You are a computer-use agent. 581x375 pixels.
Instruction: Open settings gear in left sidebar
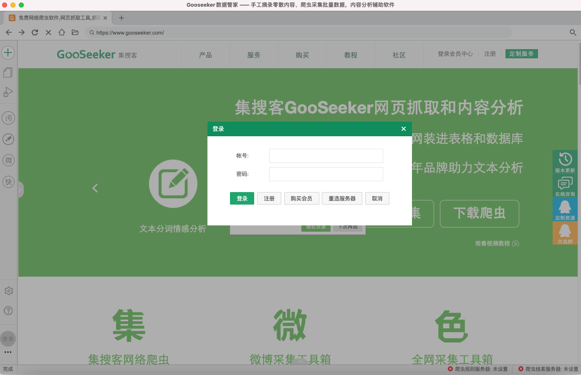[x=8, y=291]
